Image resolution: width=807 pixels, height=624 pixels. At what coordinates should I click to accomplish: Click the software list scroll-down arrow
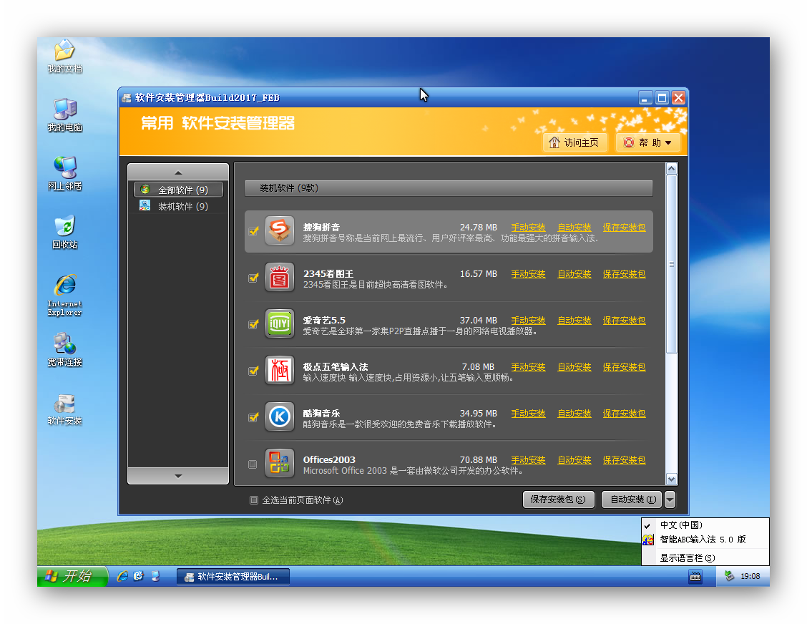tap(671, 479)
